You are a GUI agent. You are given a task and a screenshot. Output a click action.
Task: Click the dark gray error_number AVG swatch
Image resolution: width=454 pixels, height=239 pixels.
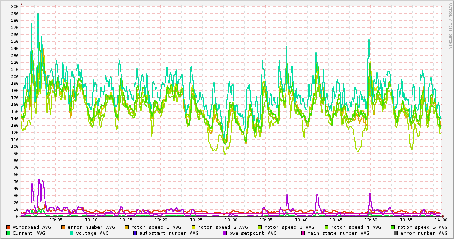[x=396, y=233]
